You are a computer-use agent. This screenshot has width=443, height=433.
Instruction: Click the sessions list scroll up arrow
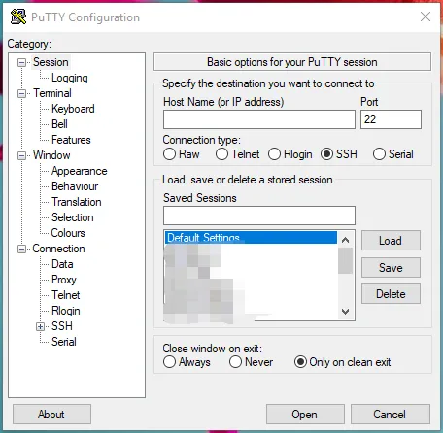pyautogui.click(x=345, y=240)
